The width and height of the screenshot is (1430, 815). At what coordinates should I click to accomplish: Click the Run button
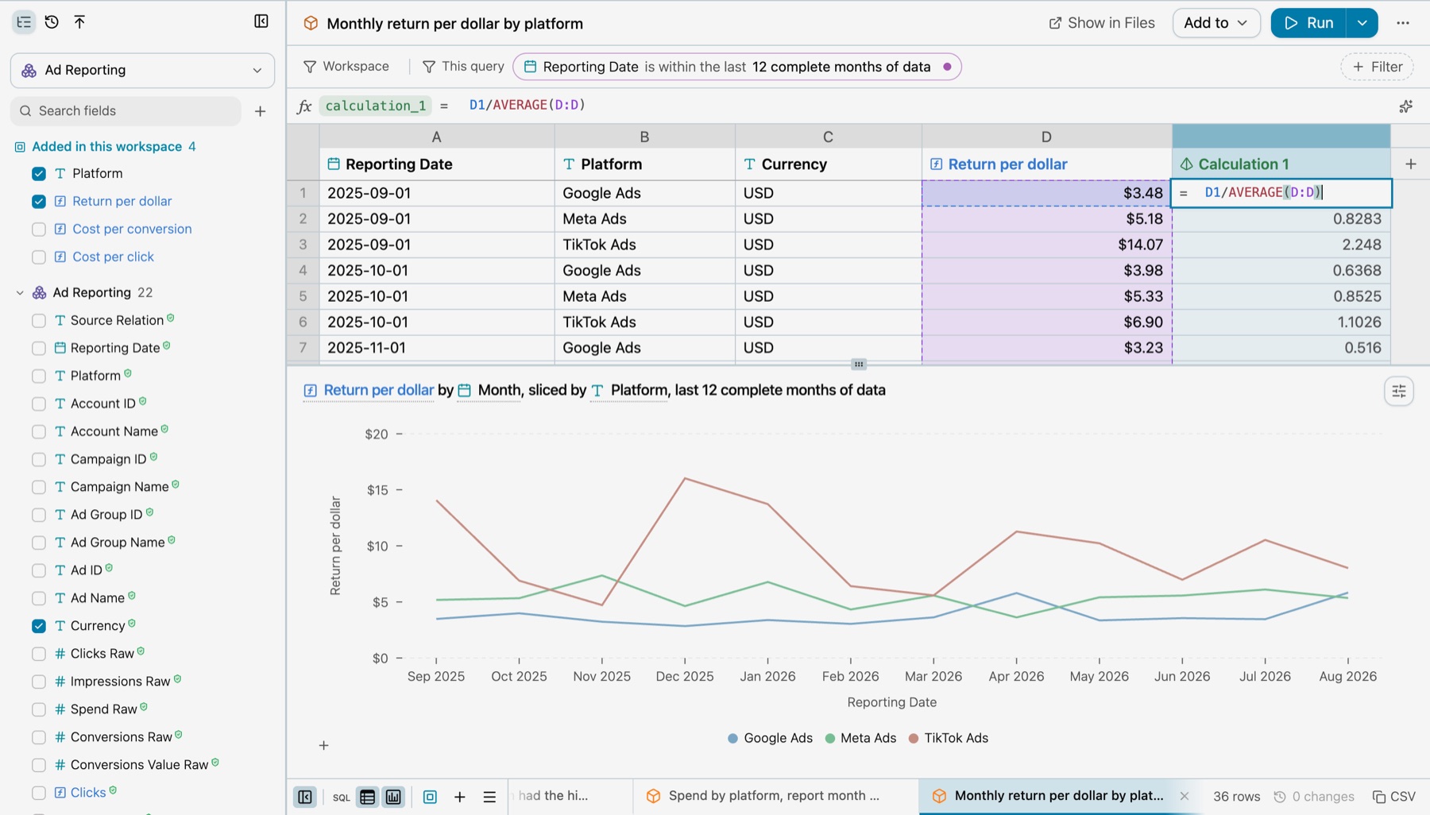pos(1308,23)
